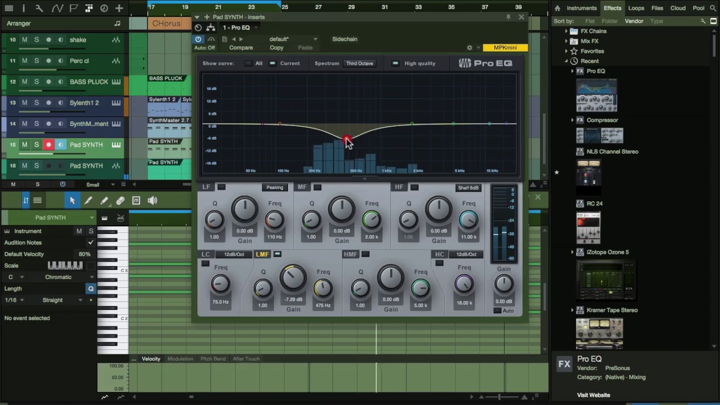Select the Modulation lane tab

(x=180, y=359)
